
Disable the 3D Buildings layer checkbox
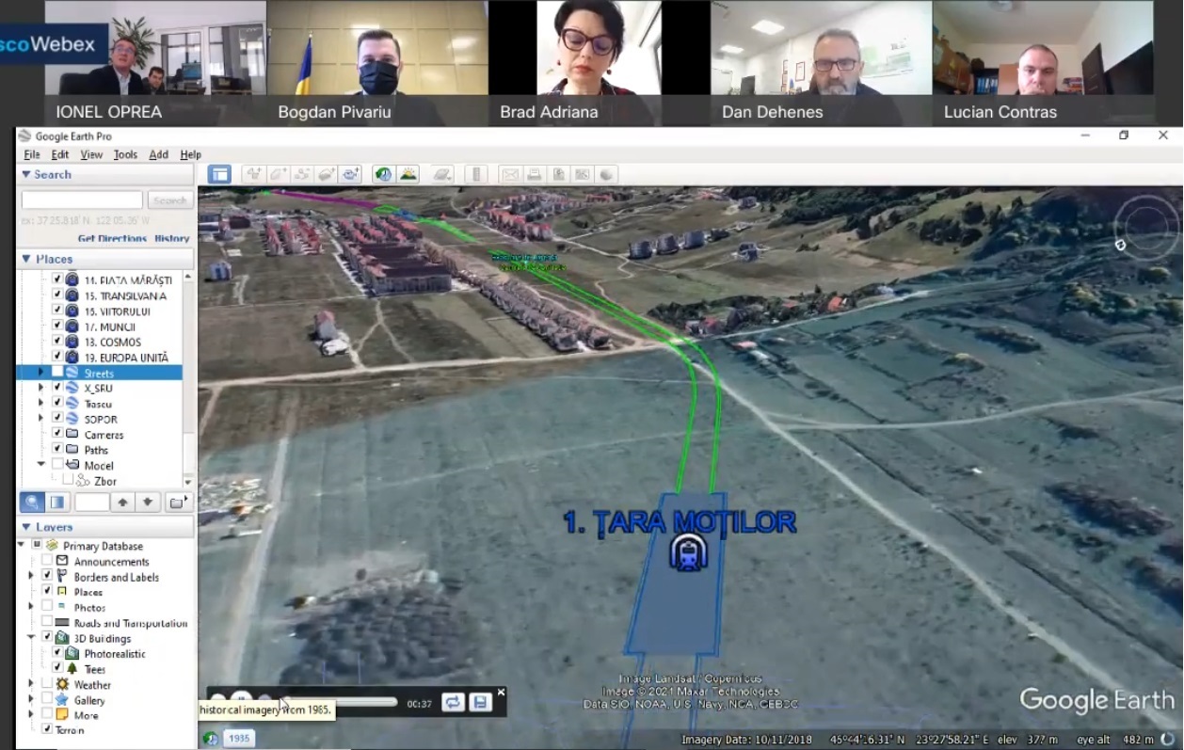[46, 637]
